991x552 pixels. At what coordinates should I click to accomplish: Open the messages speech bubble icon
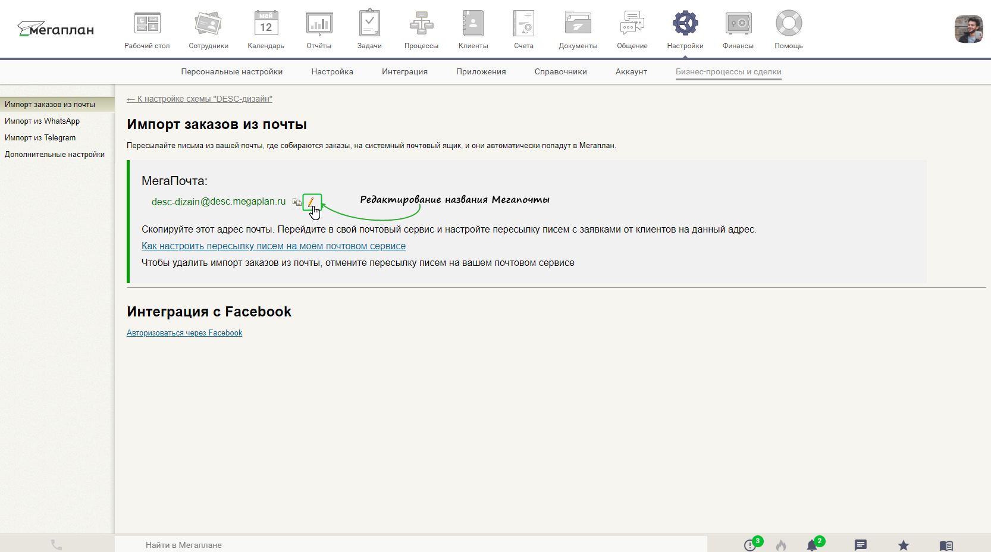[x=861, y=545]
